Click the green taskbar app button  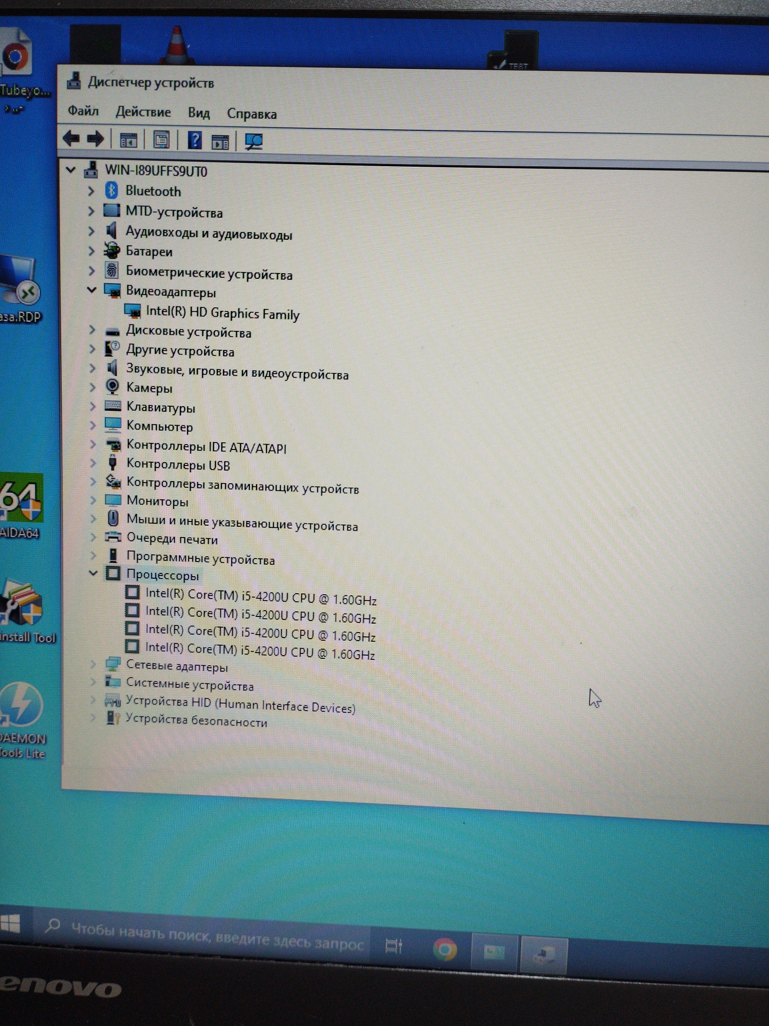[x=494, y=952]
